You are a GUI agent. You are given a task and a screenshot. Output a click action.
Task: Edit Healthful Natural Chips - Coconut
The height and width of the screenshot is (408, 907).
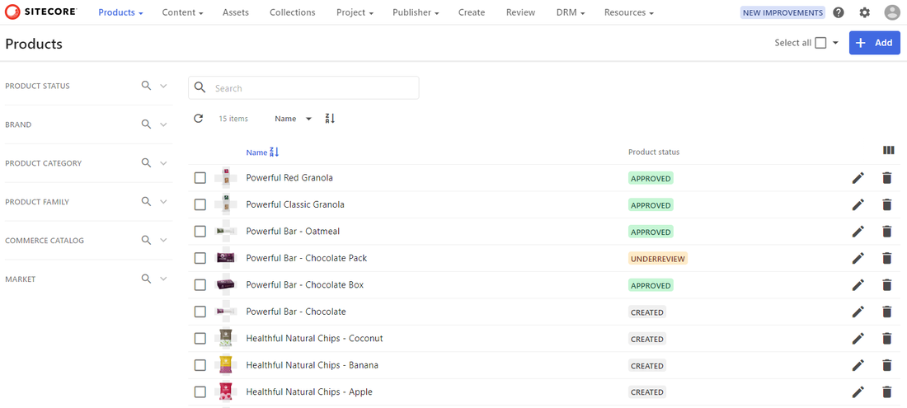click(858, 339)
